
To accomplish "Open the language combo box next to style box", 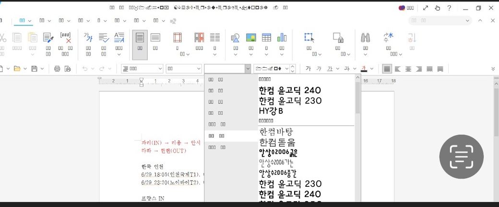I will pos(184,69).
